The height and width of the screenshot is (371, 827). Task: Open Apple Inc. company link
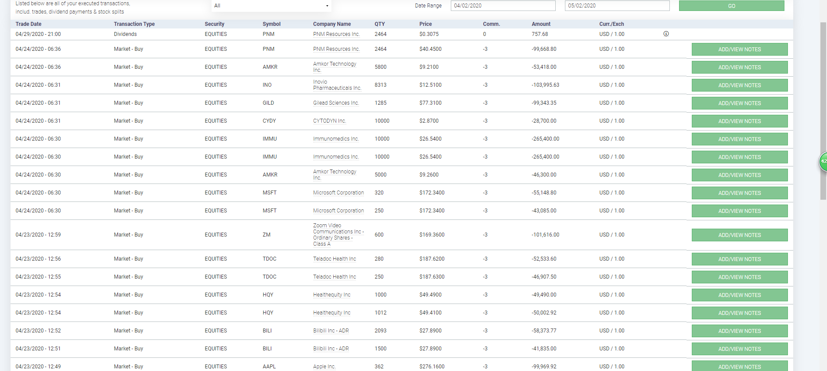tap(324, 367)
